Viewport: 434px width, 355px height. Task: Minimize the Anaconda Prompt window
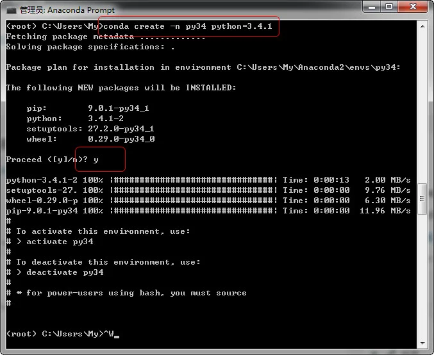372,6
